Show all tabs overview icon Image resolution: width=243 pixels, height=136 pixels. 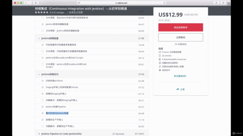(x=223, y=3)
